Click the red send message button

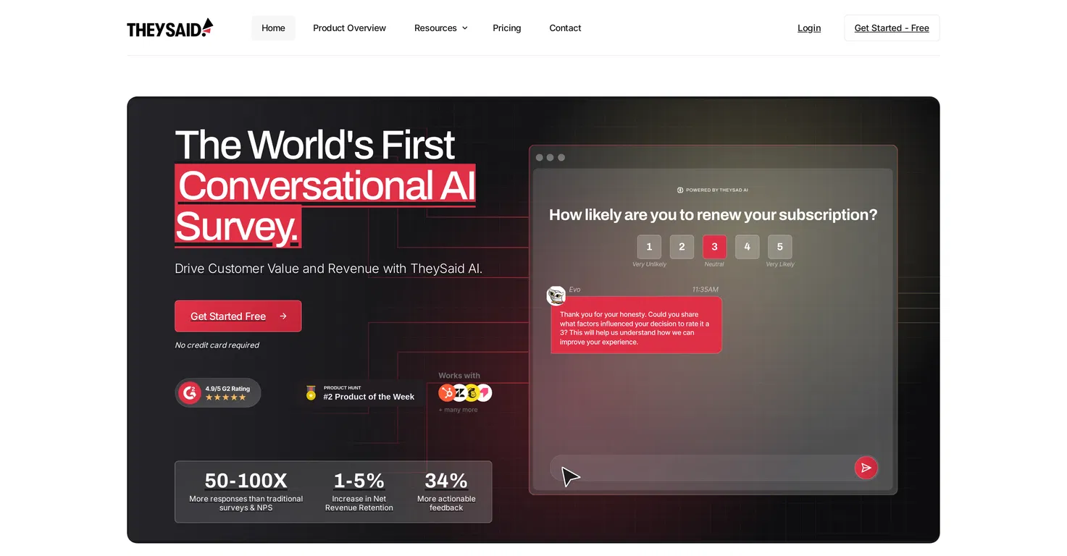866,468
